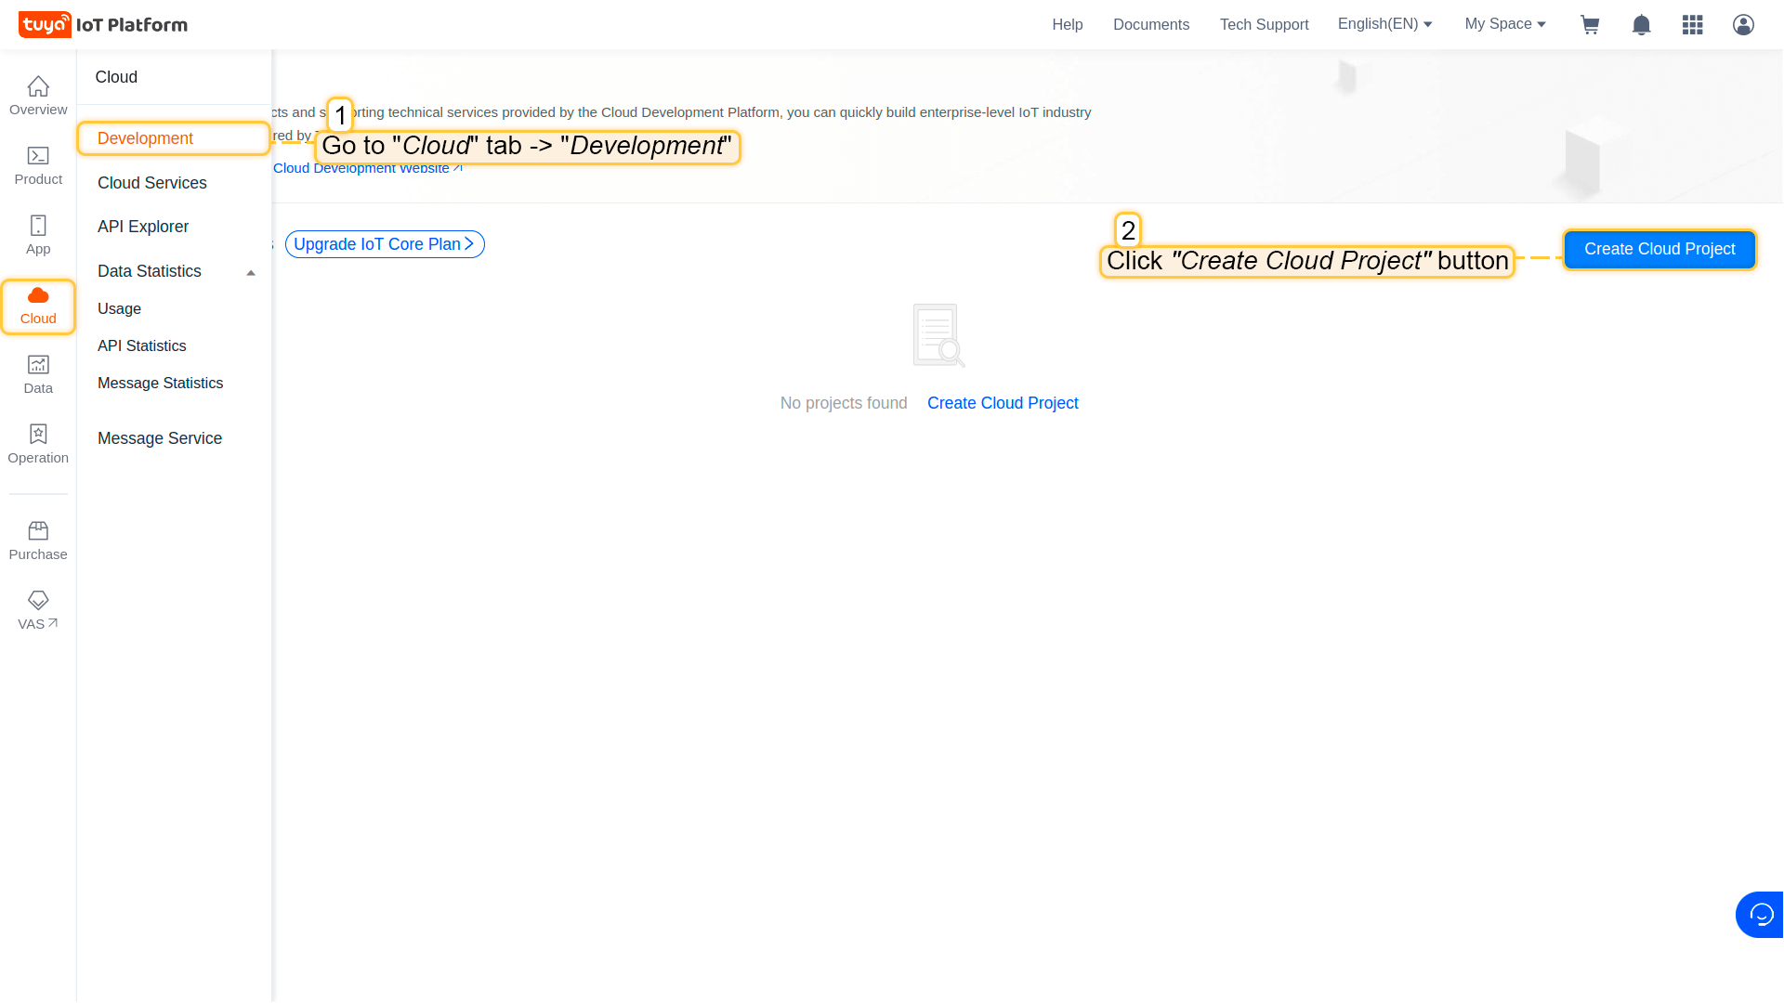Screen dimensions: 1784x1003
Task: Select Development in Cloud menu
Action: coord(145,138)
